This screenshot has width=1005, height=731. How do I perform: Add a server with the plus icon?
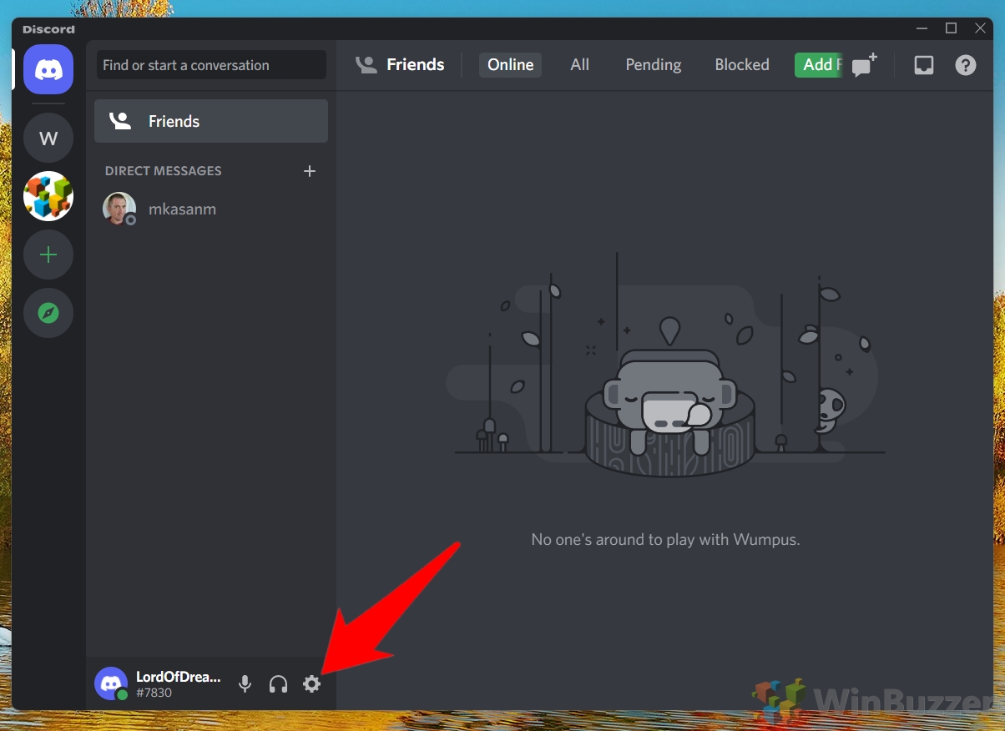pyautogui.click(x=48, y=255)
